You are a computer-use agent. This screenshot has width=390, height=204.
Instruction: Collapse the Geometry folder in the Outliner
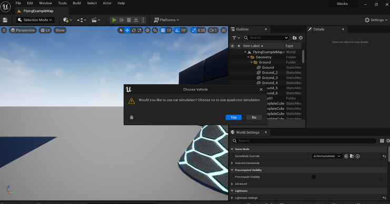248,57
